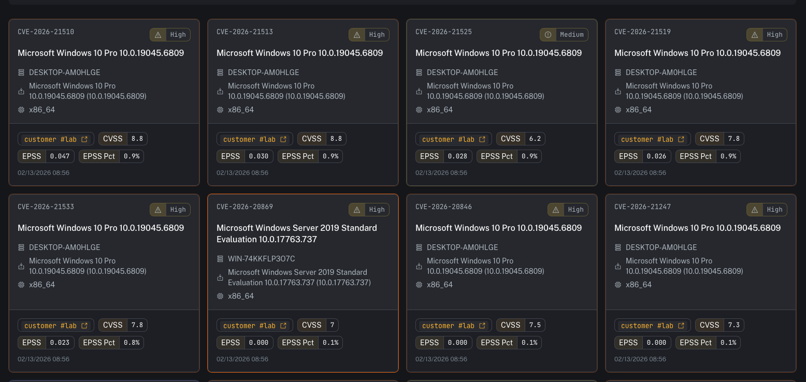806x382 pixels.
Task: Click the DESKTOP-AM0HLGE hostname in CVE-2026-21519 card
Action: click(661, 72)
